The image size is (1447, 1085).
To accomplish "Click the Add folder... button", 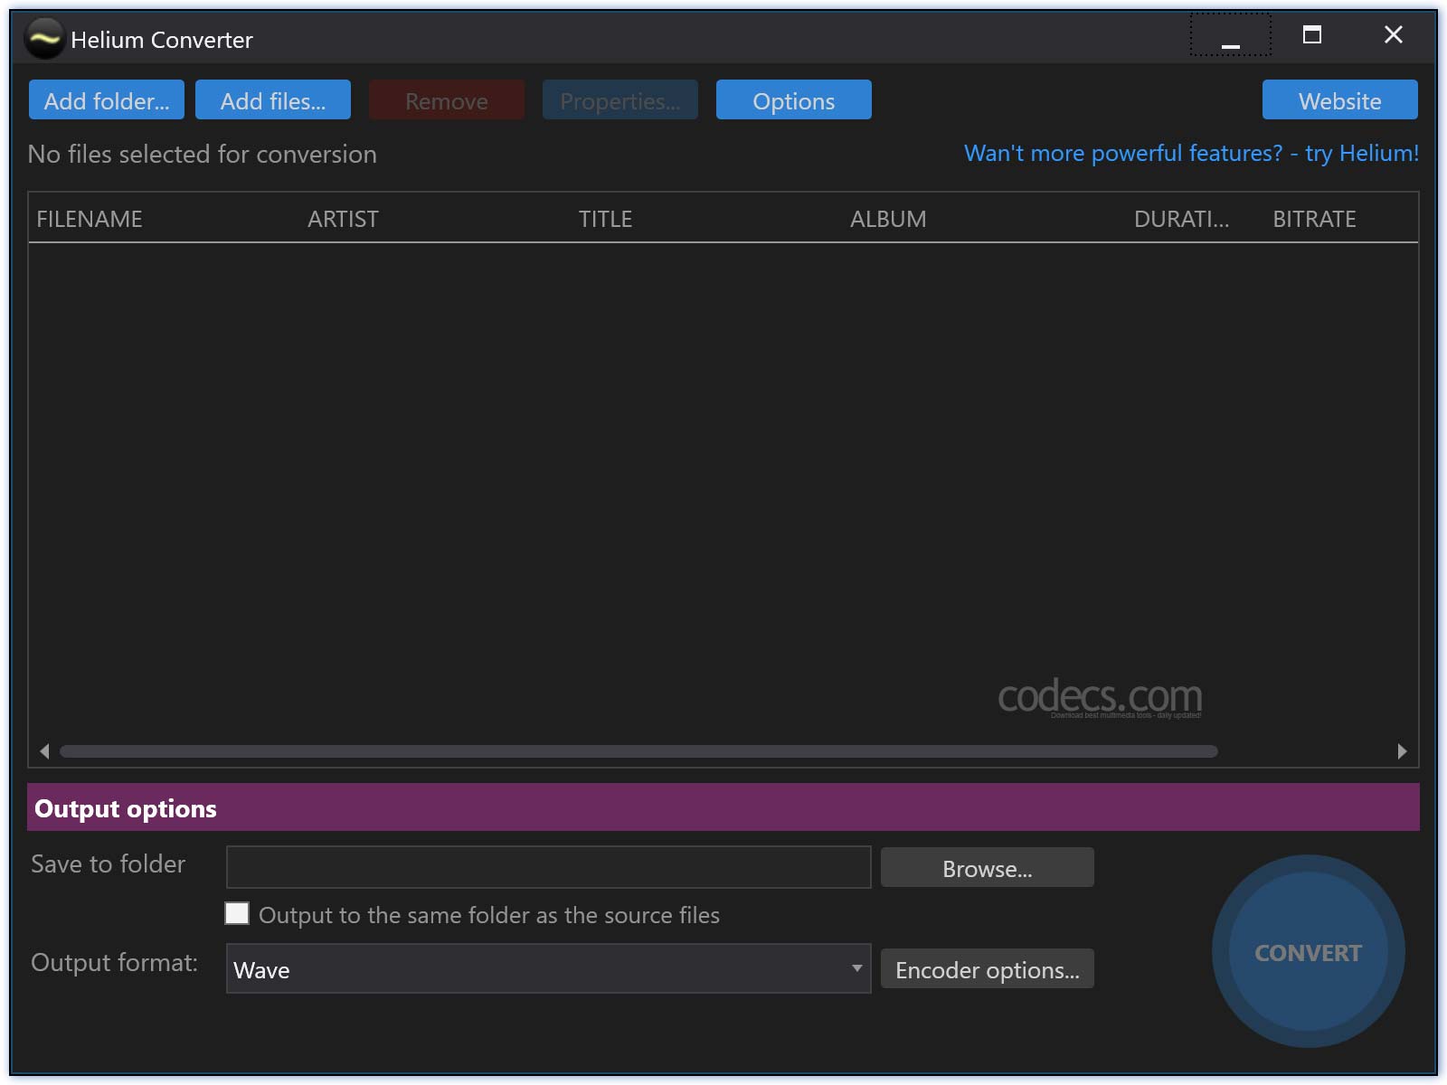I will (x=107, y=99).
